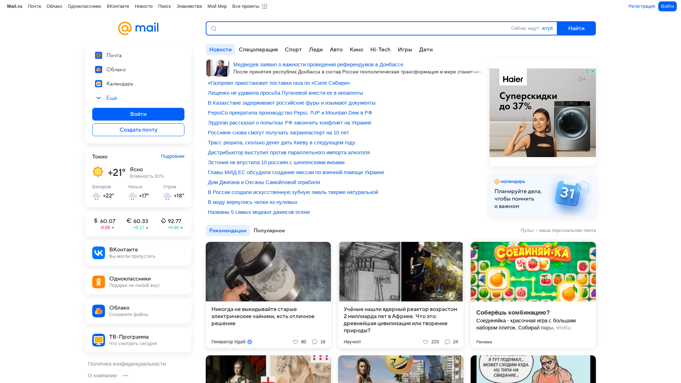Open Календарь sidebar calendar icon
The image size is (681, 383).
(x=99, y=84)
